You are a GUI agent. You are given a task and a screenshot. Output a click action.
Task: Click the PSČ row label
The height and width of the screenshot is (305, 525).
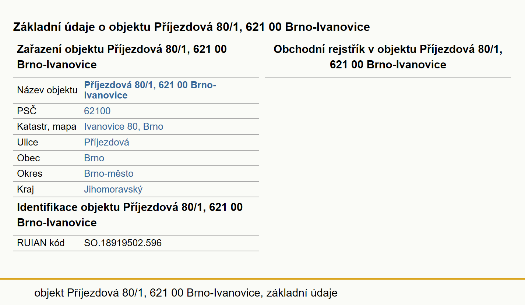[x=27, y=111]
